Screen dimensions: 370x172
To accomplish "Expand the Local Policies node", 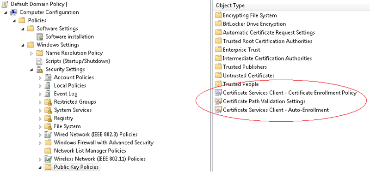I will (40, 86).
